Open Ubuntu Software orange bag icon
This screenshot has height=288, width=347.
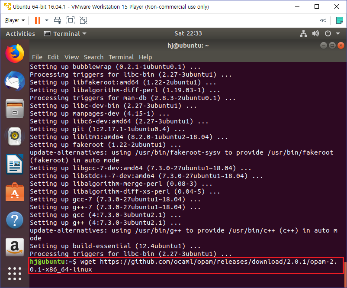[15, 192]
